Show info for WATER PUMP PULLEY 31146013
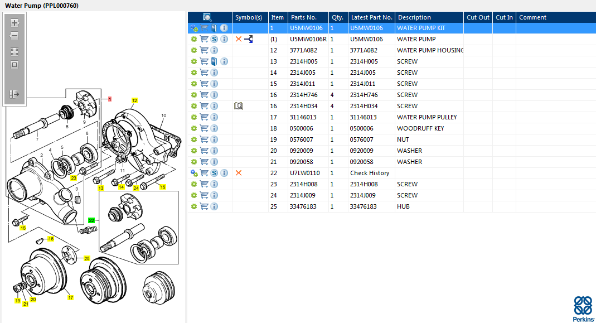 [x=214, y=117]
